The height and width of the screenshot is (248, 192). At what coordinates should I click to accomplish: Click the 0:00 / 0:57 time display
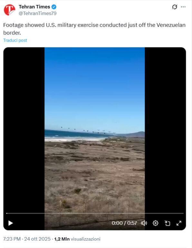click(x=124, y=223)
